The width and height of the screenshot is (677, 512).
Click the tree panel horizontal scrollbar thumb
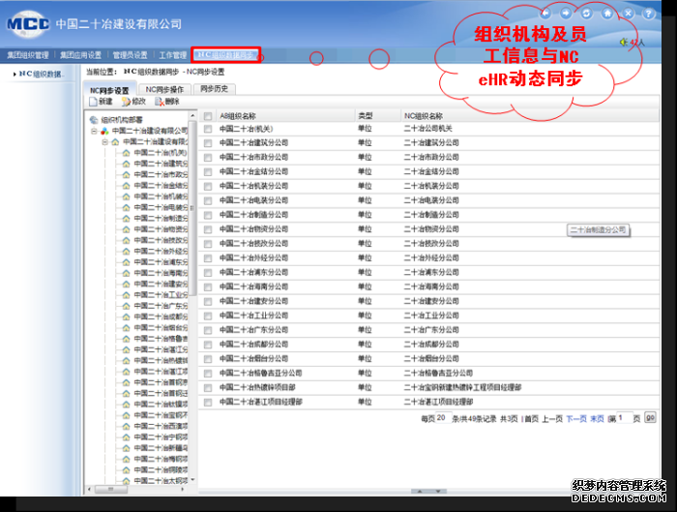[x=111, y=490]
